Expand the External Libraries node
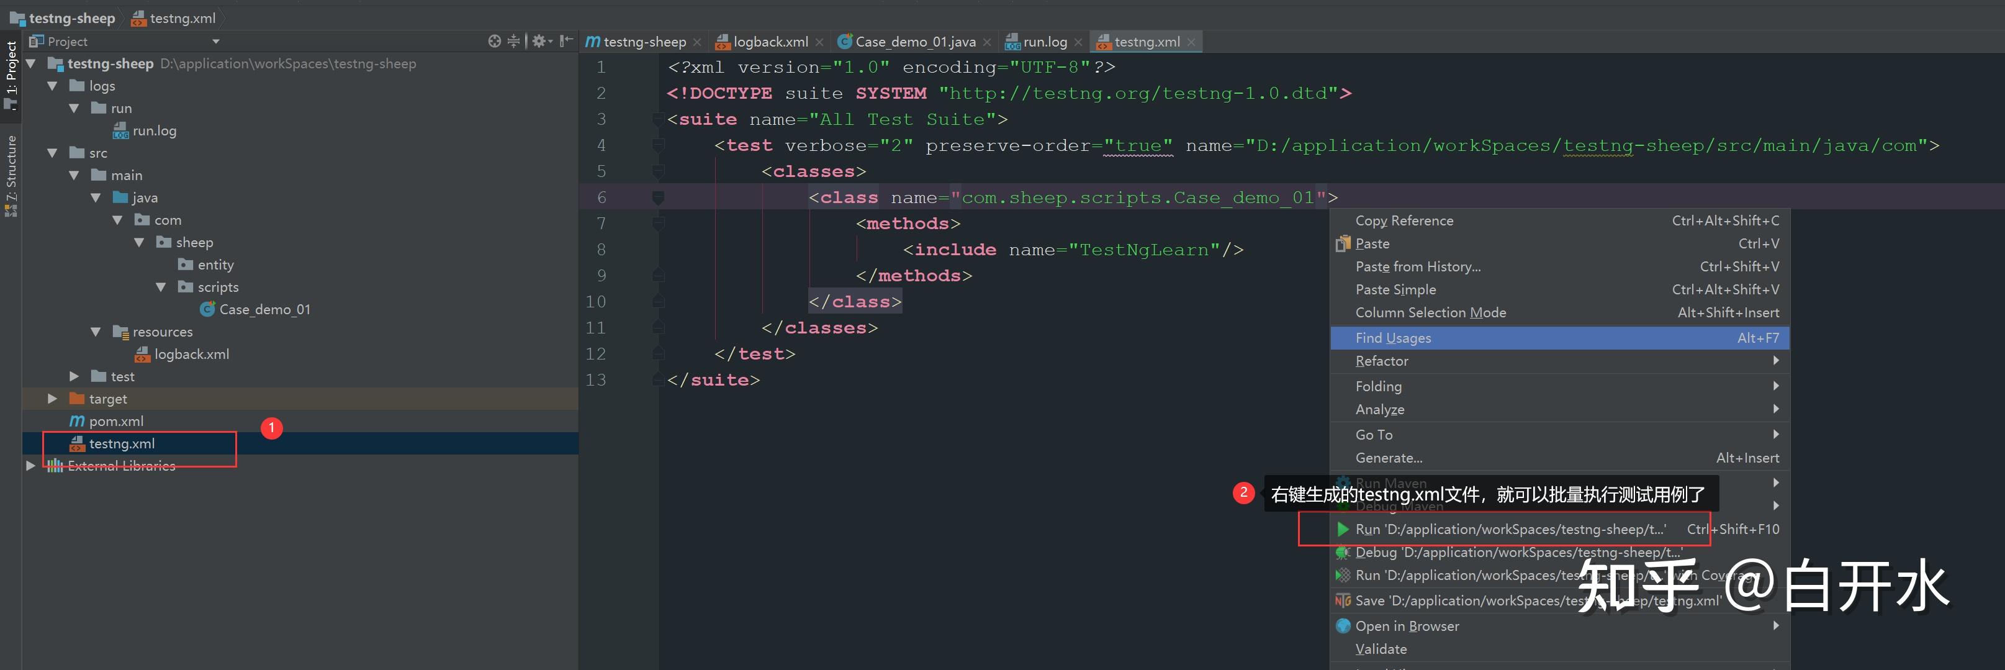Screen dimensions: 2005x670 pos(30,465)
